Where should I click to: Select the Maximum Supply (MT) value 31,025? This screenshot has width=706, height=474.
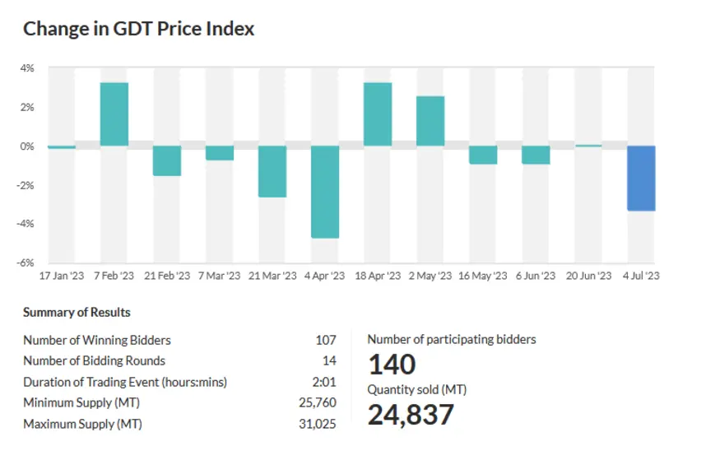[318, 424]
